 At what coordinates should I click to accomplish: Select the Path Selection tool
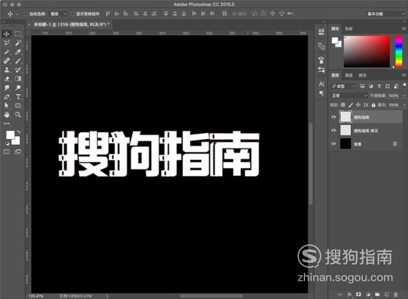click(6, 106)
